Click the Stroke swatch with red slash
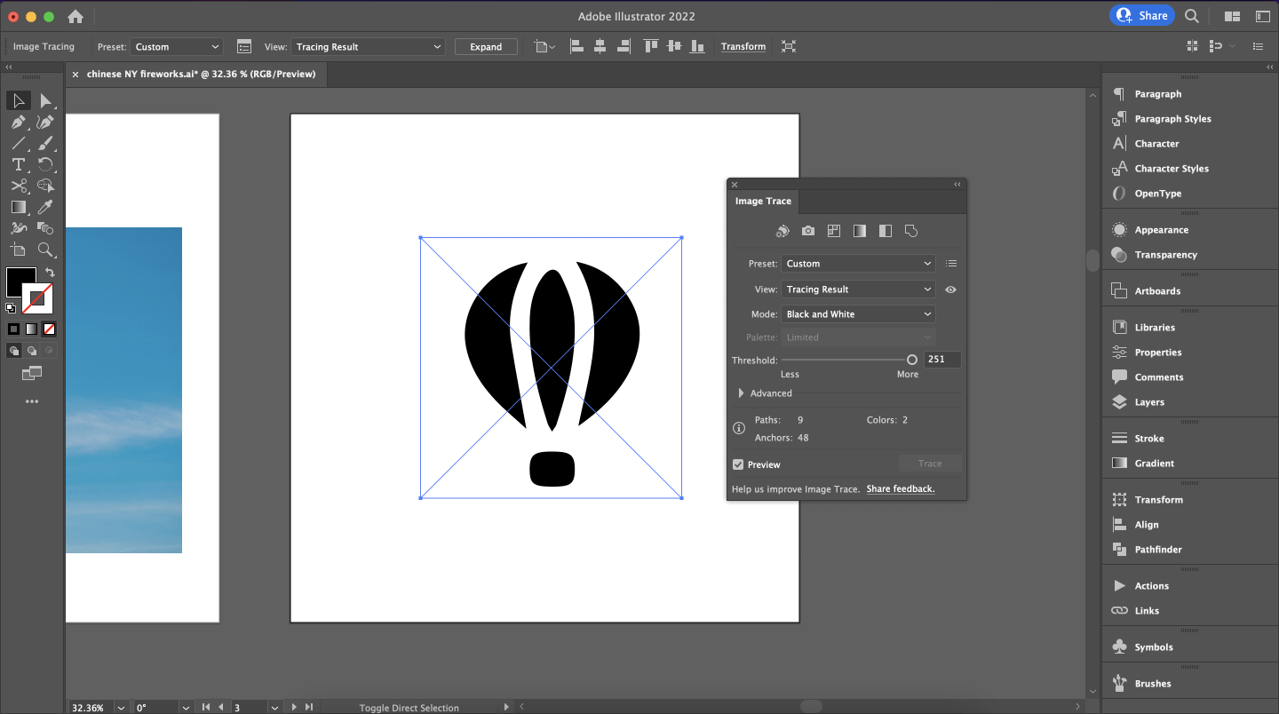Viewport: 1279px width, 714px height. coord(38,298)
